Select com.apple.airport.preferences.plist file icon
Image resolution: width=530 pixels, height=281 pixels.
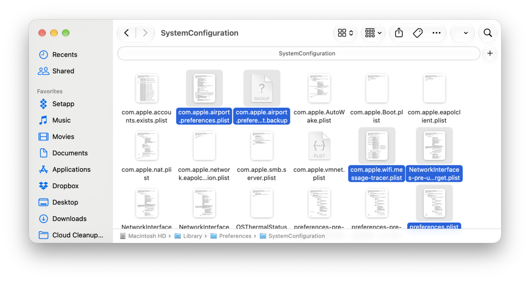(204, 88)
